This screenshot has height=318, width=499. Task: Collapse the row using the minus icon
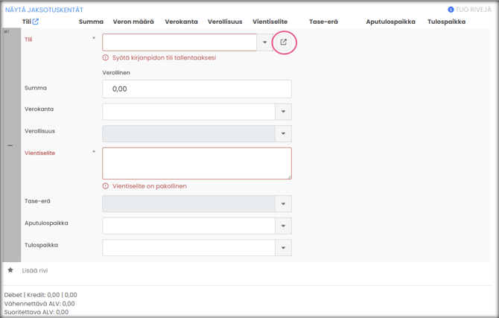coord(10,145)
